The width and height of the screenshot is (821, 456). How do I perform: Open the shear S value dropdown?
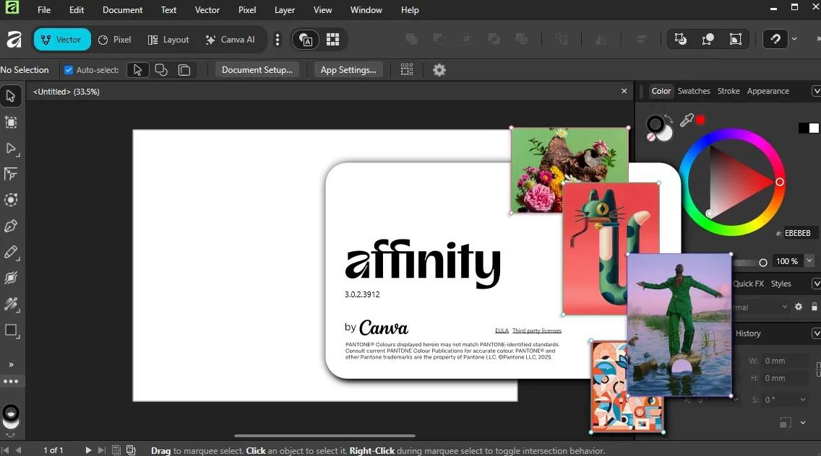click(x=803, y=400)
